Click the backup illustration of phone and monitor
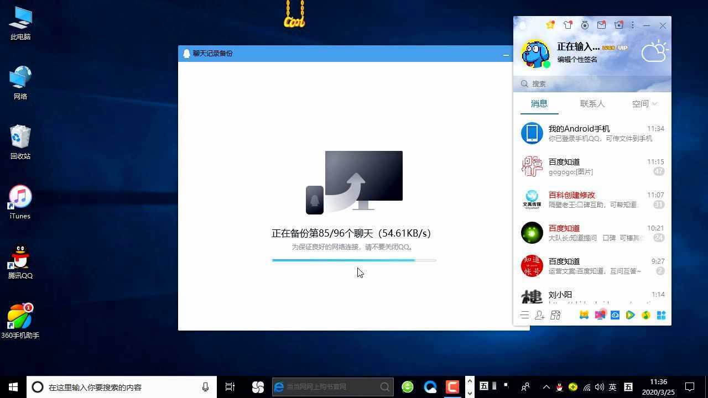708x398 pixels. 354,182
